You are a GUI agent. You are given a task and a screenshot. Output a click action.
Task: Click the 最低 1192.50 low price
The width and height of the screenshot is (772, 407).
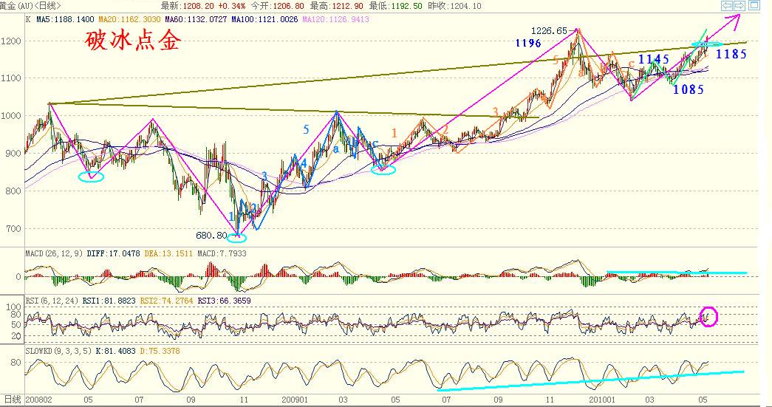[x=396, y=7]
